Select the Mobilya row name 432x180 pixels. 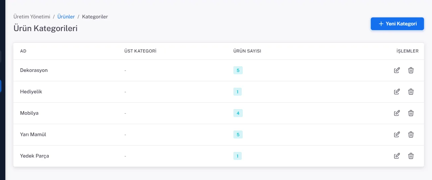pyautogui.click(x=29, y=113)
